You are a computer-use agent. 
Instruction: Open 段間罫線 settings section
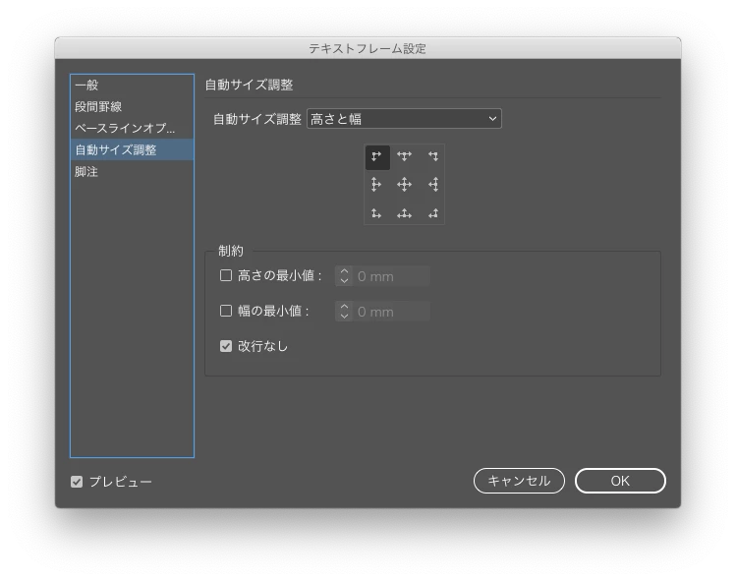click(x=132, y=106)
